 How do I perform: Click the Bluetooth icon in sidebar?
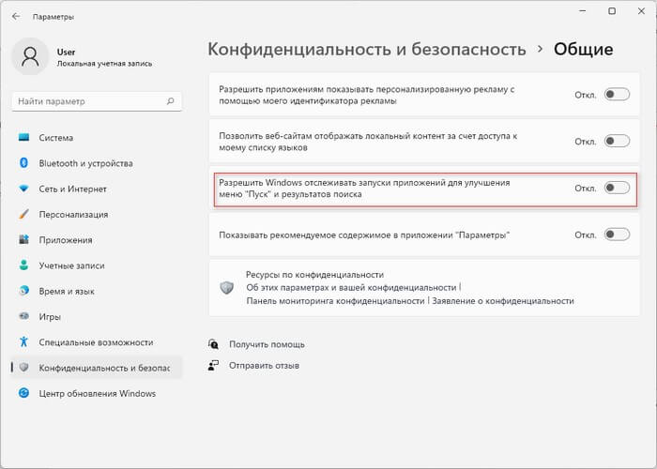[23, 163]
